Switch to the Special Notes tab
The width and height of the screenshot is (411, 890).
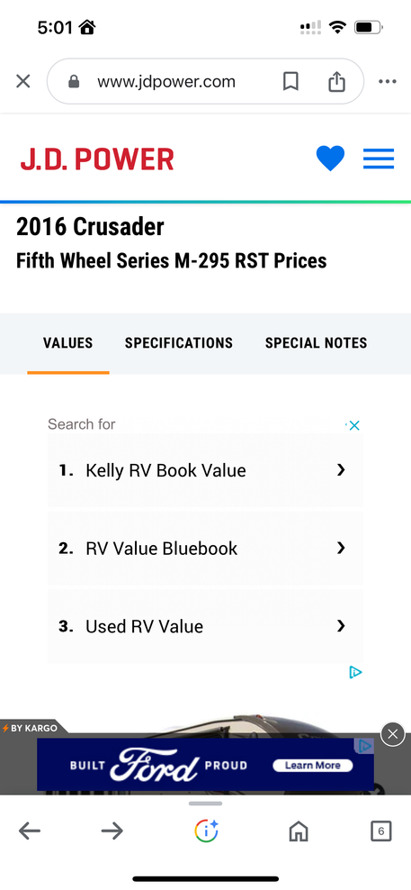(x=316, y=343)
